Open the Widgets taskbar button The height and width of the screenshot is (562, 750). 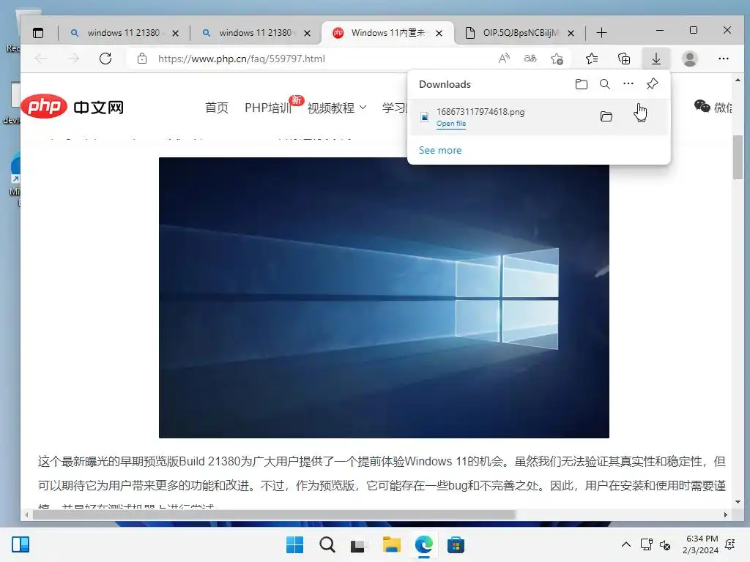pos(21,544)
